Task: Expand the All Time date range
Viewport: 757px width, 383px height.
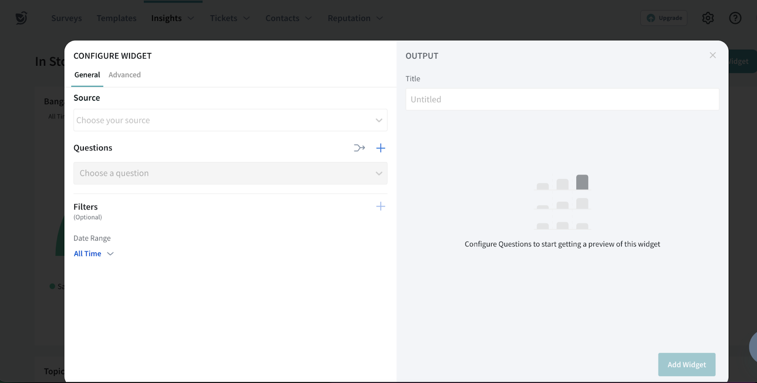Action: click(x=94, y=253)
